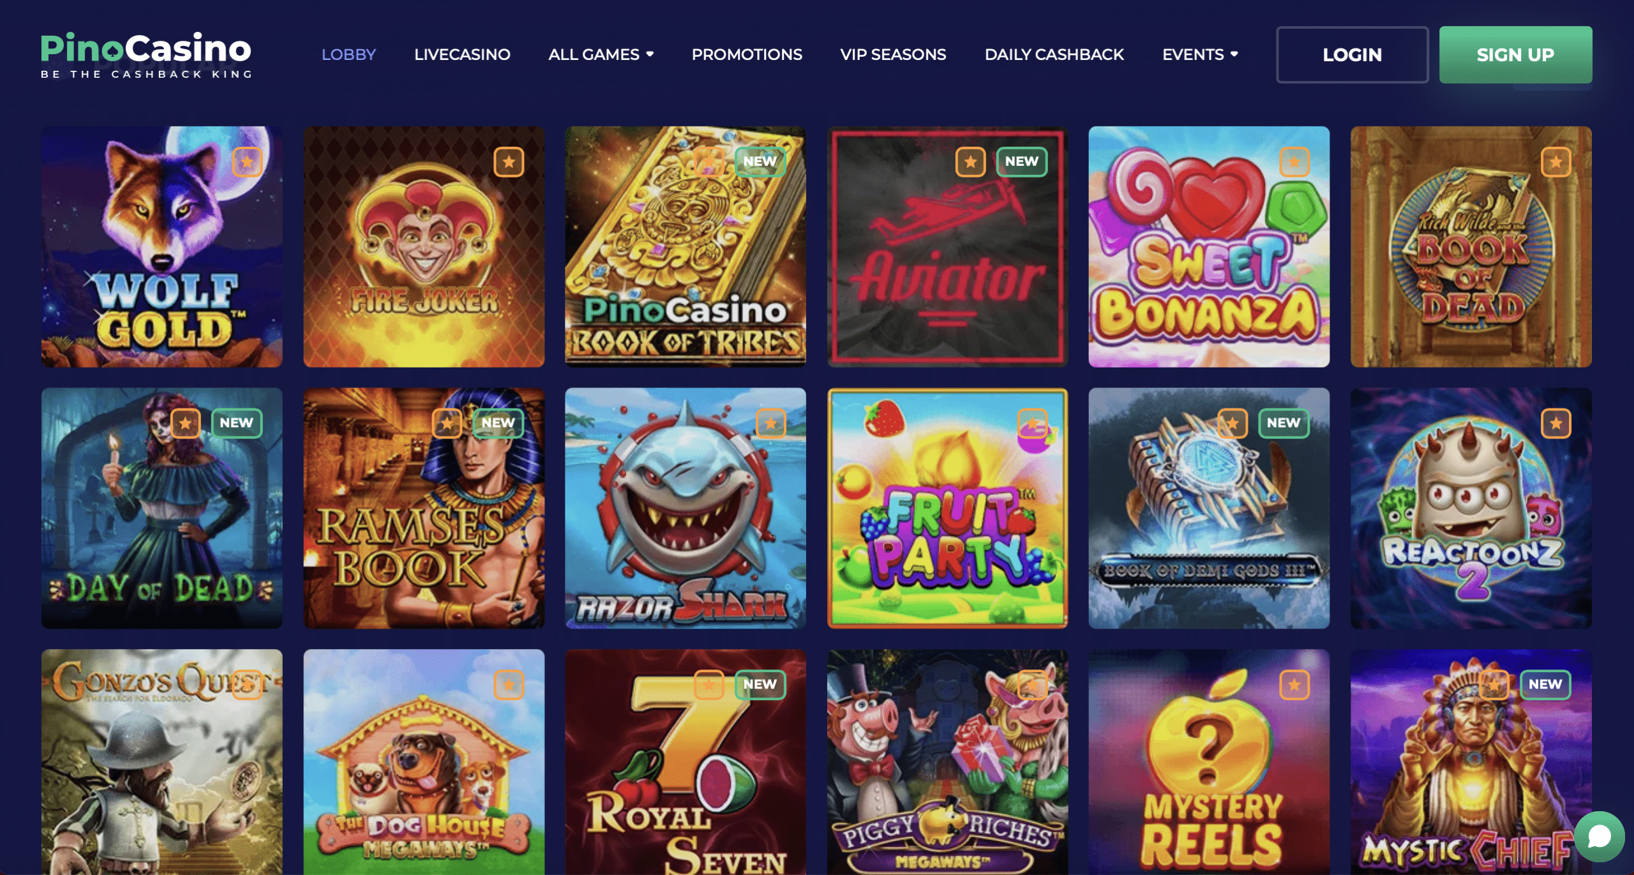Launch Fruit Party game tile
Viewport: 1634px width, 875px height.
pos(947,508)
